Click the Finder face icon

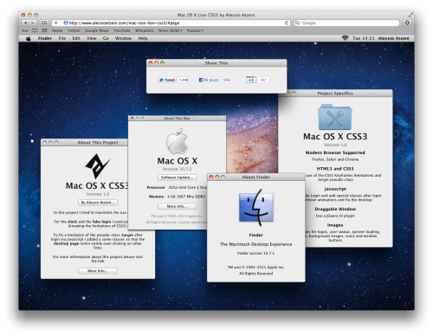click(x=256, y=207)
